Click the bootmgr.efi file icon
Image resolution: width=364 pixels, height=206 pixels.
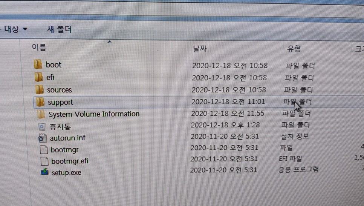pos(44,161)
